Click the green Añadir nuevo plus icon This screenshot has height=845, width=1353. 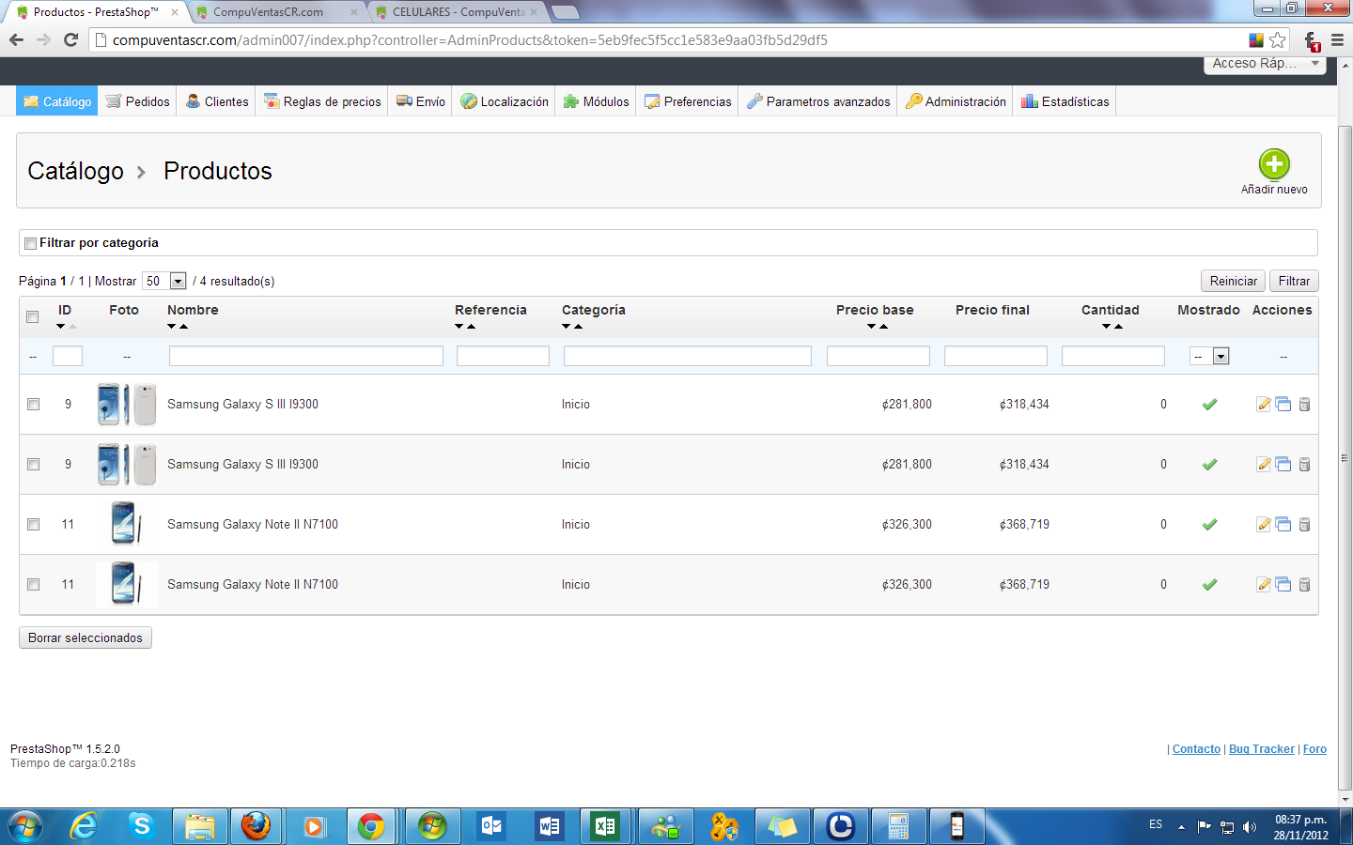point(1274,164)
